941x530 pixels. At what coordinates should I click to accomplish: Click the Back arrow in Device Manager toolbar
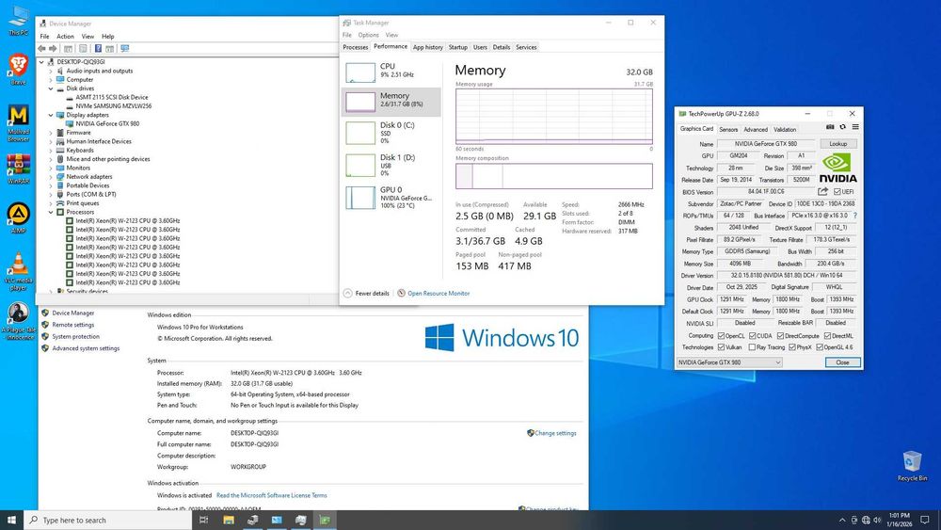click(x=41, y=49)
